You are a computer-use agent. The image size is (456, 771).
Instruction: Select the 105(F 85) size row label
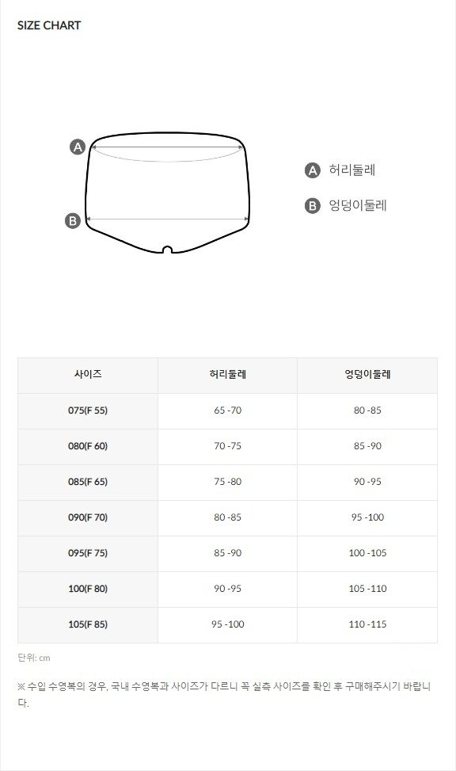(x=88, y=624)
